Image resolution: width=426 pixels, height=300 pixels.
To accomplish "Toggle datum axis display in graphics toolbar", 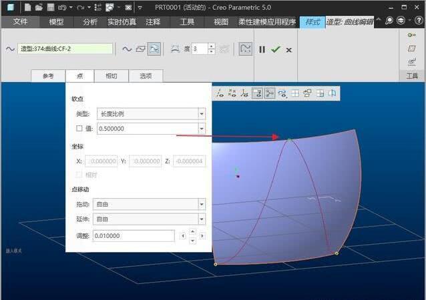I will (220, 93).
